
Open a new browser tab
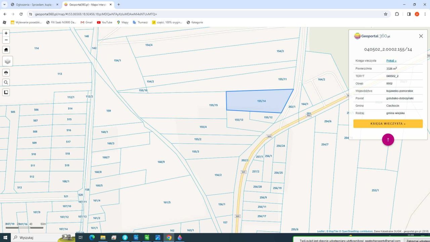119,5
